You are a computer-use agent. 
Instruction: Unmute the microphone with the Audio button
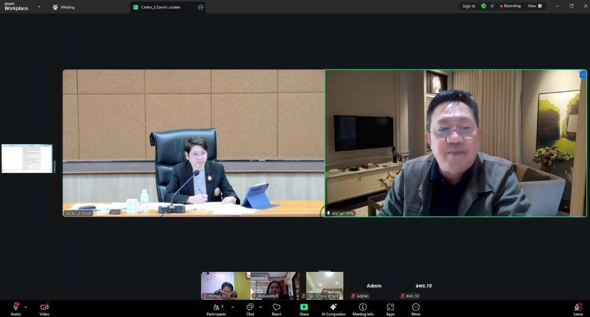click(x=16, y=308)
